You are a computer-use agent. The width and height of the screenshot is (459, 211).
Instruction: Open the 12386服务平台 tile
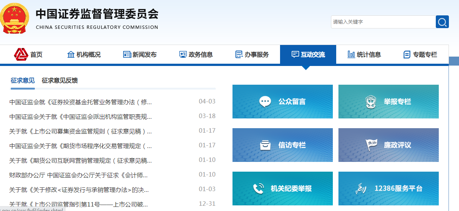pyautogui.click(x=389, y=189)
